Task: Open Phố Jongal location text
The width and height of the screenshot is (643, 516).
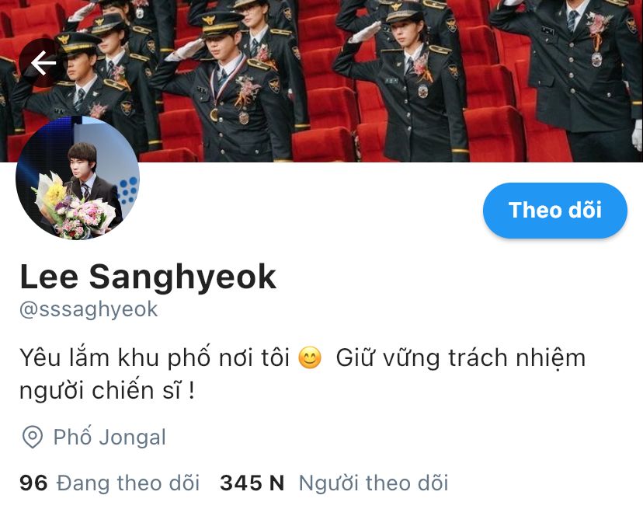Action: (x=109, y=437)
